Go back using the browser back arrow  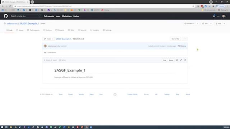pyautogui.click(x=3, y=6)
